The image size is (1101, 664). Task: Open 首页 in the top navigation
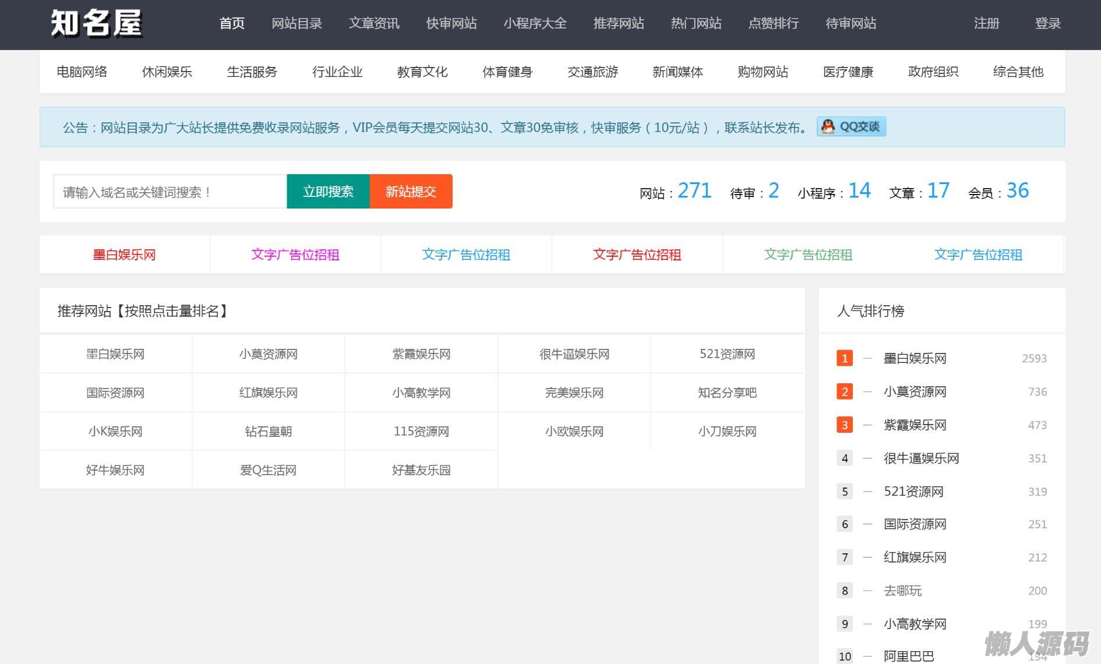pos(232,23)
